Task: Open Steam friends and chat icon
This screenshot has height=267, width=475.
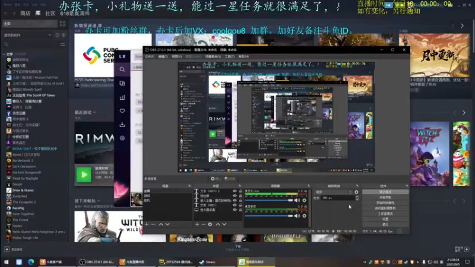Action: (466, 249)
